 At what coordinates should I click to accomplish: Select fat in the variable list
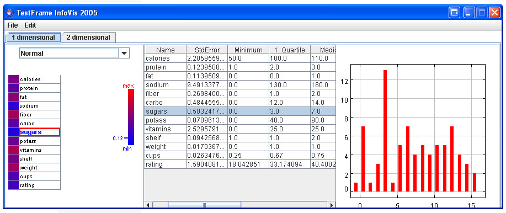pyautogui.click(x=40, y=97)
